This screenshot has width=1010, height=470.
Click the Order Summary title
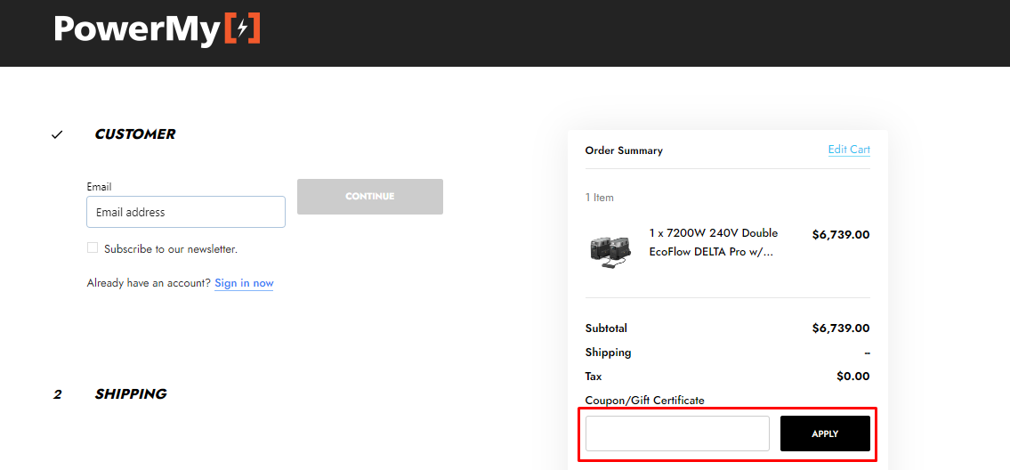(624, 150)
